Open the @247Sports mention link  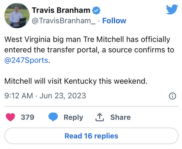click(x=26, y=60)
